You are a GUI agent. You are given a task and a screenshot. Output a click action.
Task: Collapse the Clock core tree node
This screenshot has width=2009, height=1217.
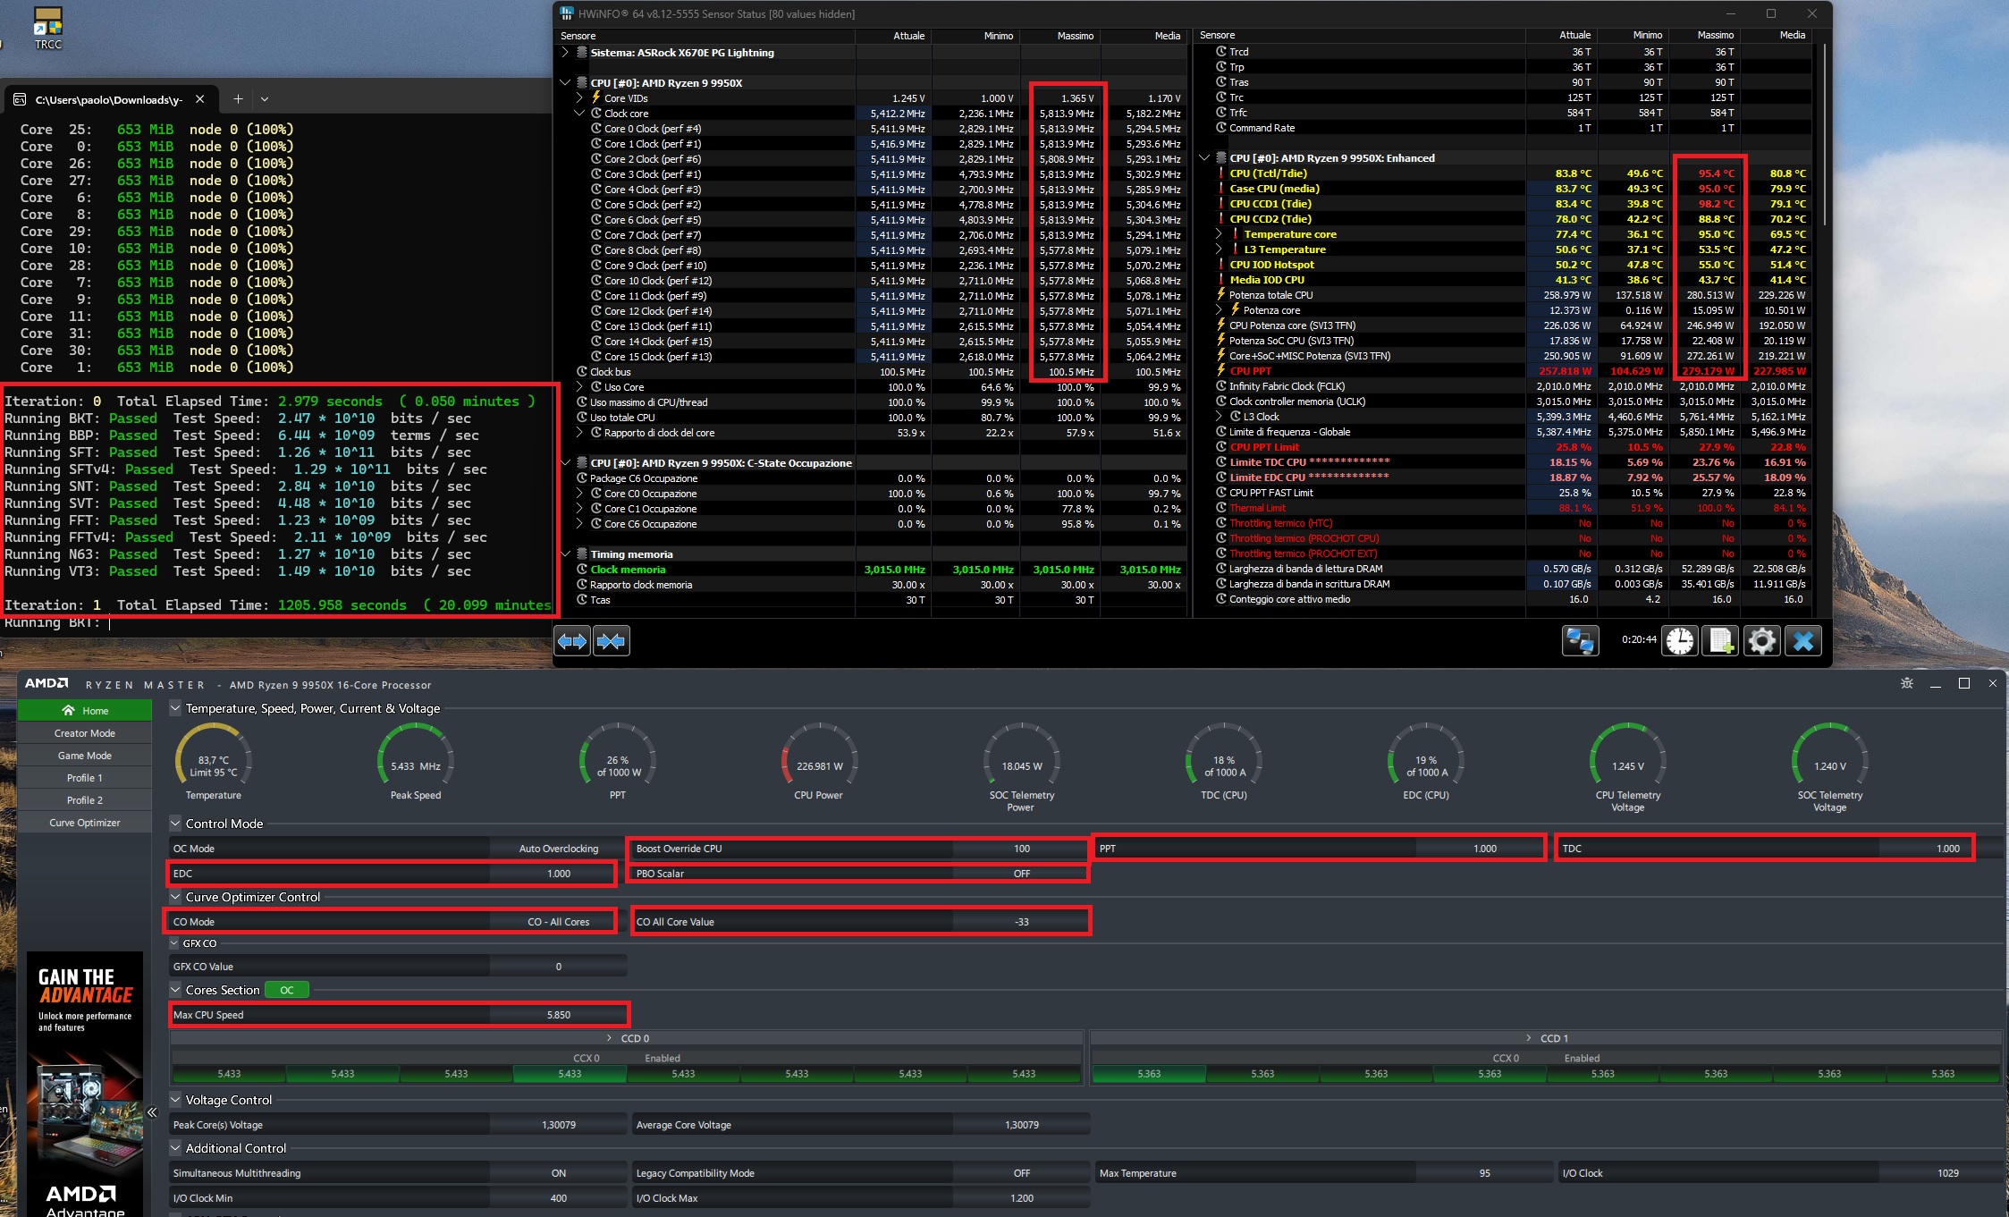point(579,114)
